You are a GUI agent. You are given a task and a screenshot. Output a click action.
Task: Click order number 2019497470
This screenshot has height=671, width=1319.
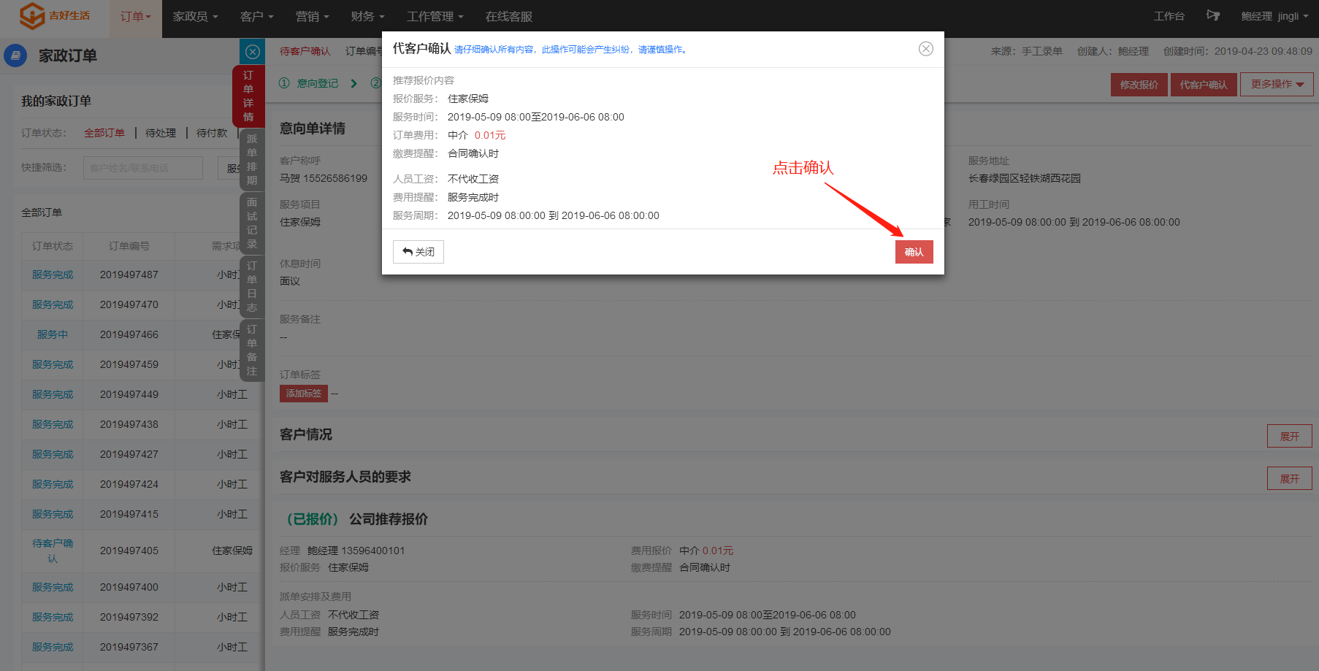coord(129,304)
